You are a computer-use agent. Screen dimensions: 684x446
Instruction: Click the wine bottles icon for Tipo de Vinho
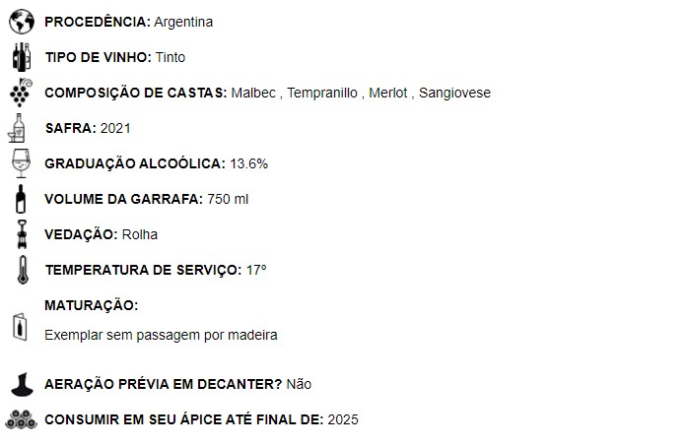point(20,56)
